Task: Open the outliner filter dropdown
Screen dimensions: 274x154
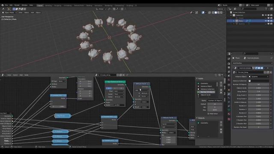Action: (x=267, y=9)
